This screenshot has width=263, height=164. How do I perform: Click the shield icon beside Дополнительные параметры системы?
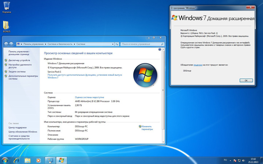point(6,76)
